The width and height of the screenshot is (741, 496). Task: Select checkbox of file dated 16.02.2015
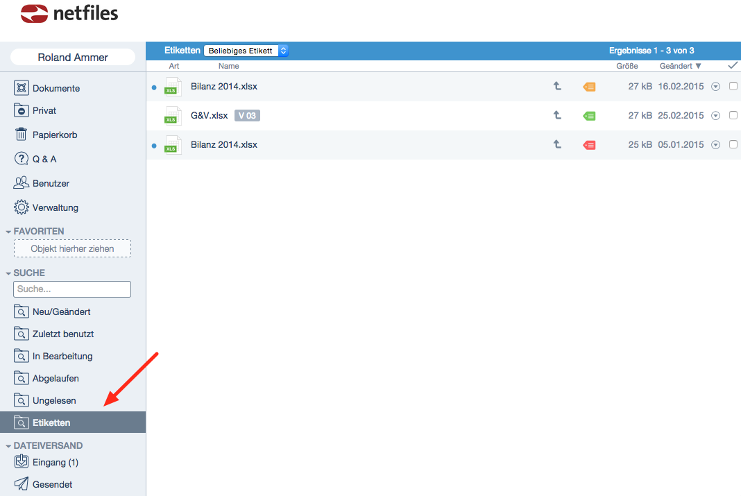[733, 87]
